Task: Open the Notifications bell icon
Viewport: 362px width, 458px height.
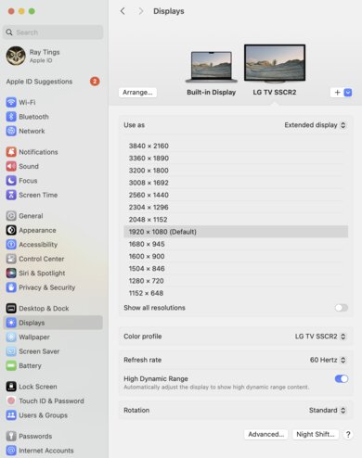Action: (x=11, y=152)
